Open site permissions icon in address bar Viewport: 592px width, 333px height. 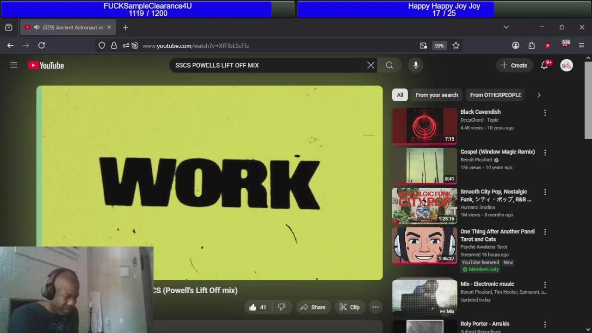point(125,45)
